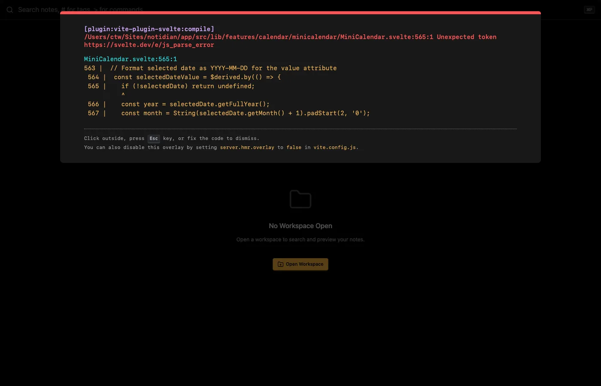The height and width of the screenshot is (386, 601).
Task: Click code line 567 const month statement
Action: (229, 113)
